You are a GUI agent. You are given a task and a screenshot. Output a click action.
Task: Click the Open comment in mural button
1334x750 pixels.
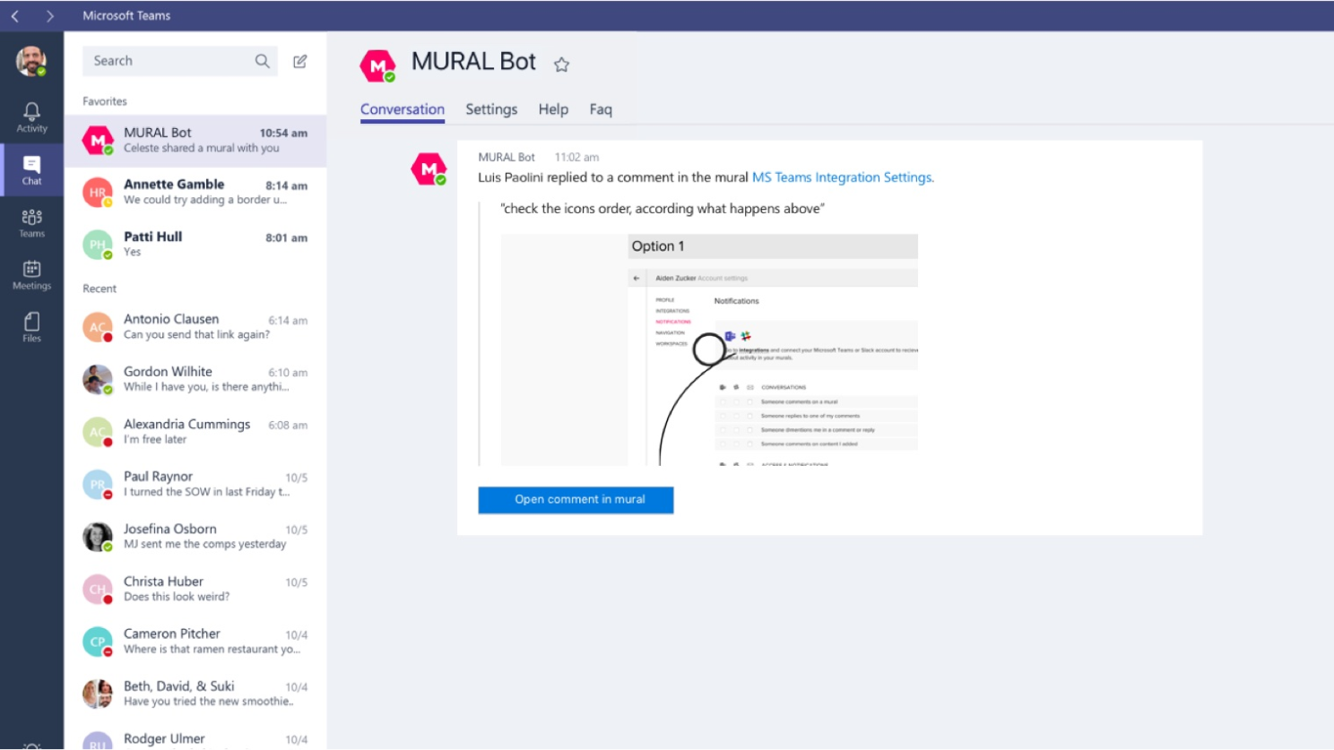576,500
